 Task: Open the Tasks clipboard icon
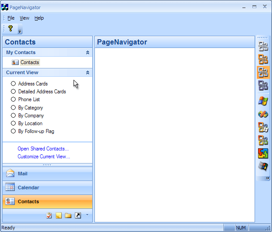tap(49, 215)
